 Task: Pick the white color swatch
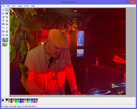(7, 102)
